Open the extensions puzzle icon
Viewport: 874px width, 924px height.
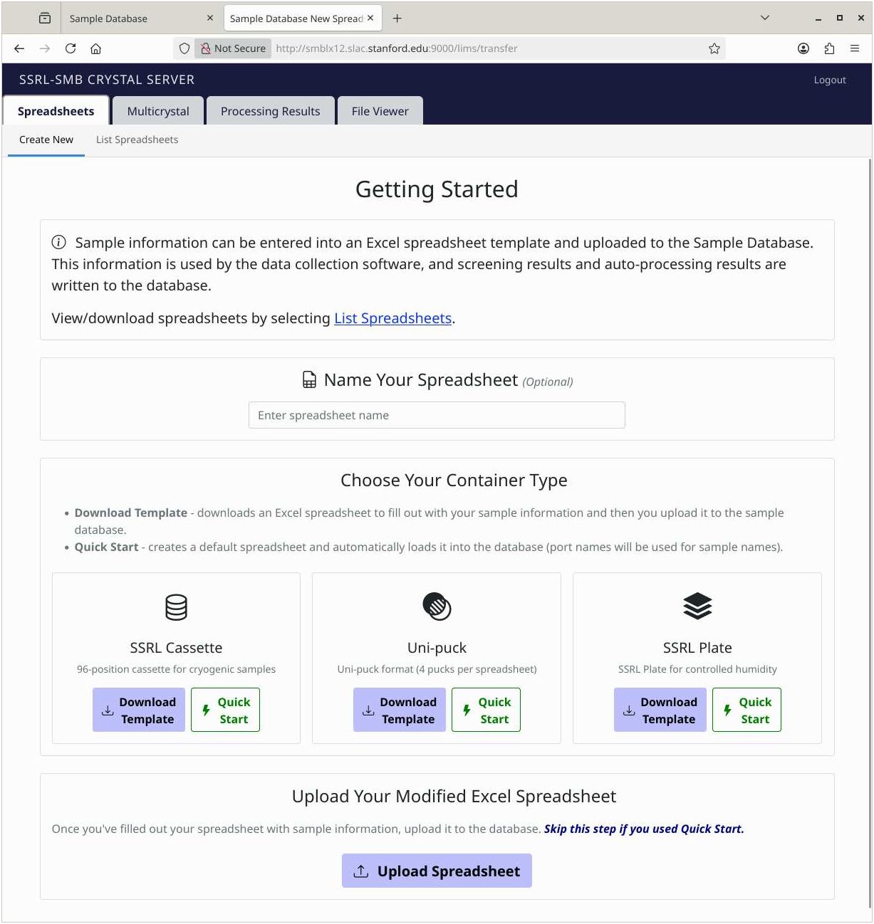point(829,48)
